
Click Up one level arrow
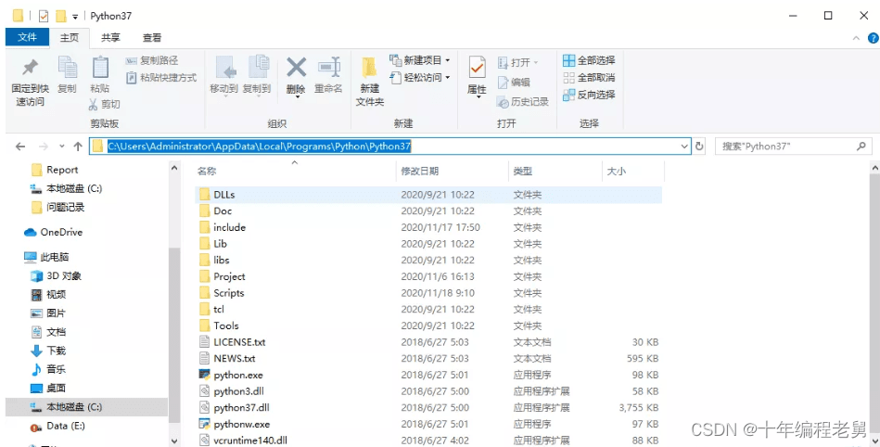point(78,147)
